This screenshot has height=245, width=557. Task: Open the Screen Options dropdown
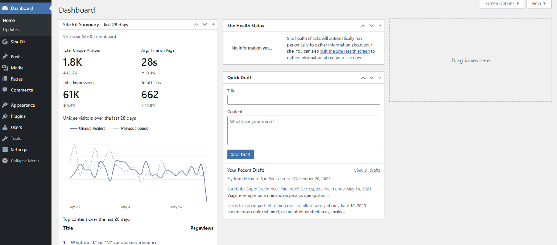coord(502,4)
